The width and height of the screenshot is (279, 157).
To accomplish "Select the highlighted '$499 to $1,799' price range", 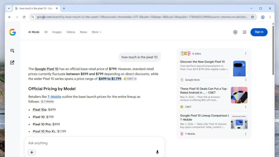I will pos(110,79).
